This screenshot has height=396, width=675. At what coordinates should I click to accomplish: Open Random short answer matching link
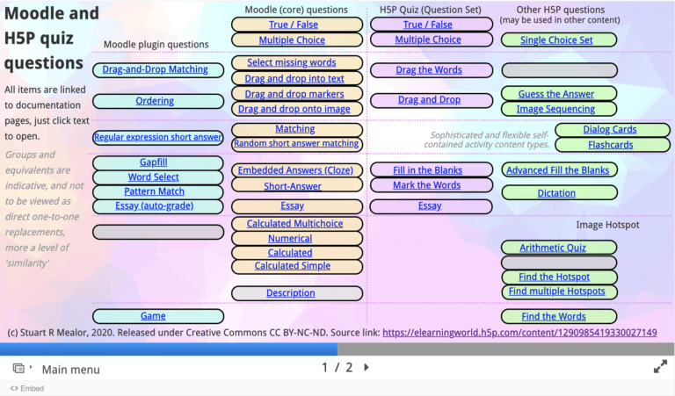pyautogui.click(x=296, y=143)
